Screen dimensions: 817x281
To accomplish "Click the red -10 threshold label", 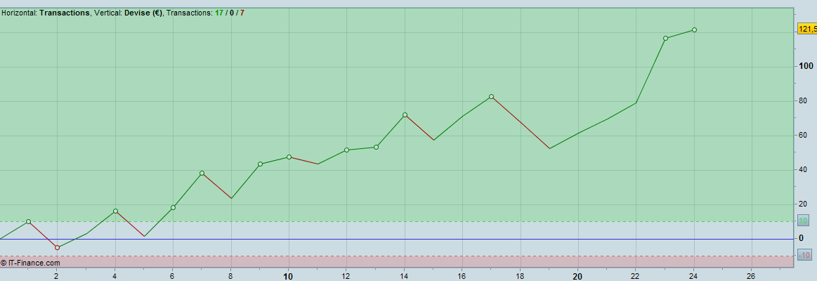I will point(804,256).
